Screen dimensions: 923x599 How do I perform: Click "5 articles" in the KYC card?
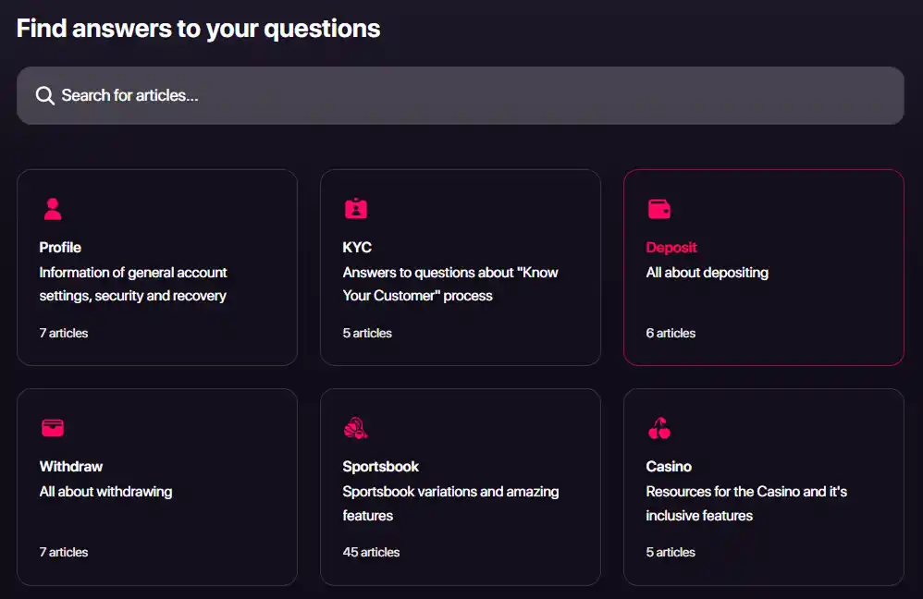click(x=367, y=333)
